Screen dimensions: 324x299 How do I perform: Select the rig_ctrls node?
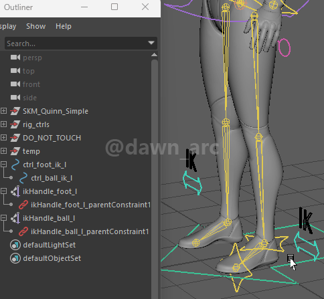coord(36,124)
